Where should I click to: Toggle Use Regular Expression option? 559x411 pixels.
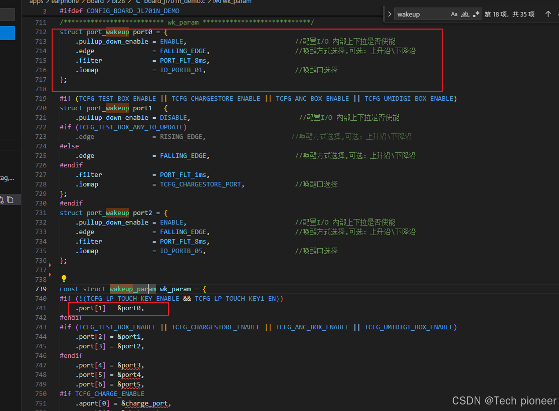click(476, 14)
